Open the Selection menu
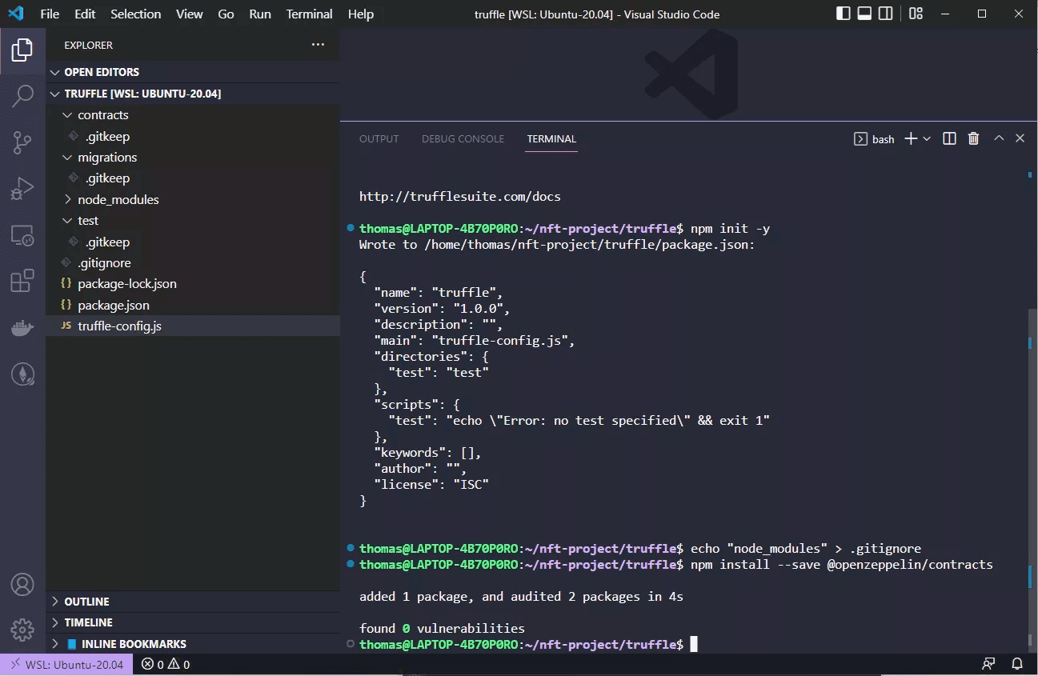The width and height of the screenshot is (1038, 676). (135, 14)
